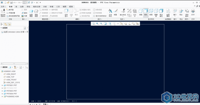Toggle datum axis display in graphics toolbar
Viewport: 200px width, 105px height.
point(129,24)
